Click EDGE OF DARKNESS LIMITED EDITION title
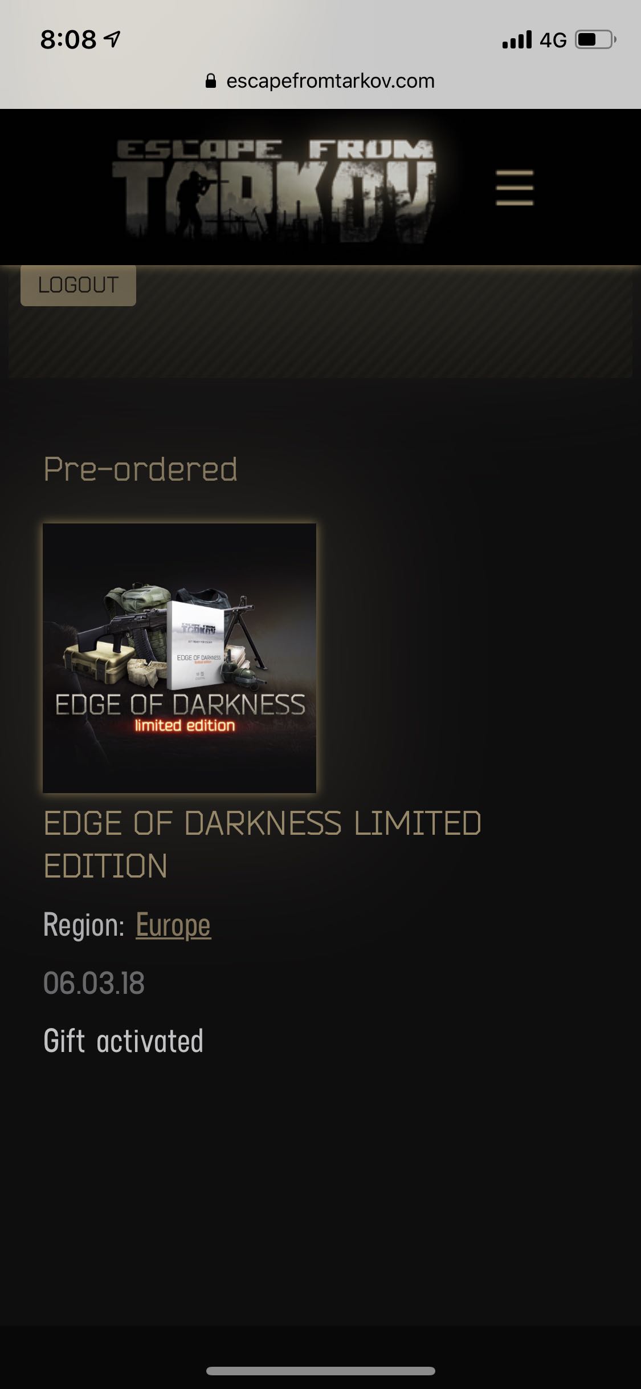641x1389 pixels. pos(263,844)
